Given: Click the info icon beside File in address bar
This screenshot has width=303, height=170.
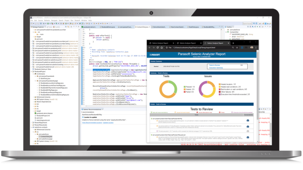Looking at the screenshot, I should click(x=166, y=48).
